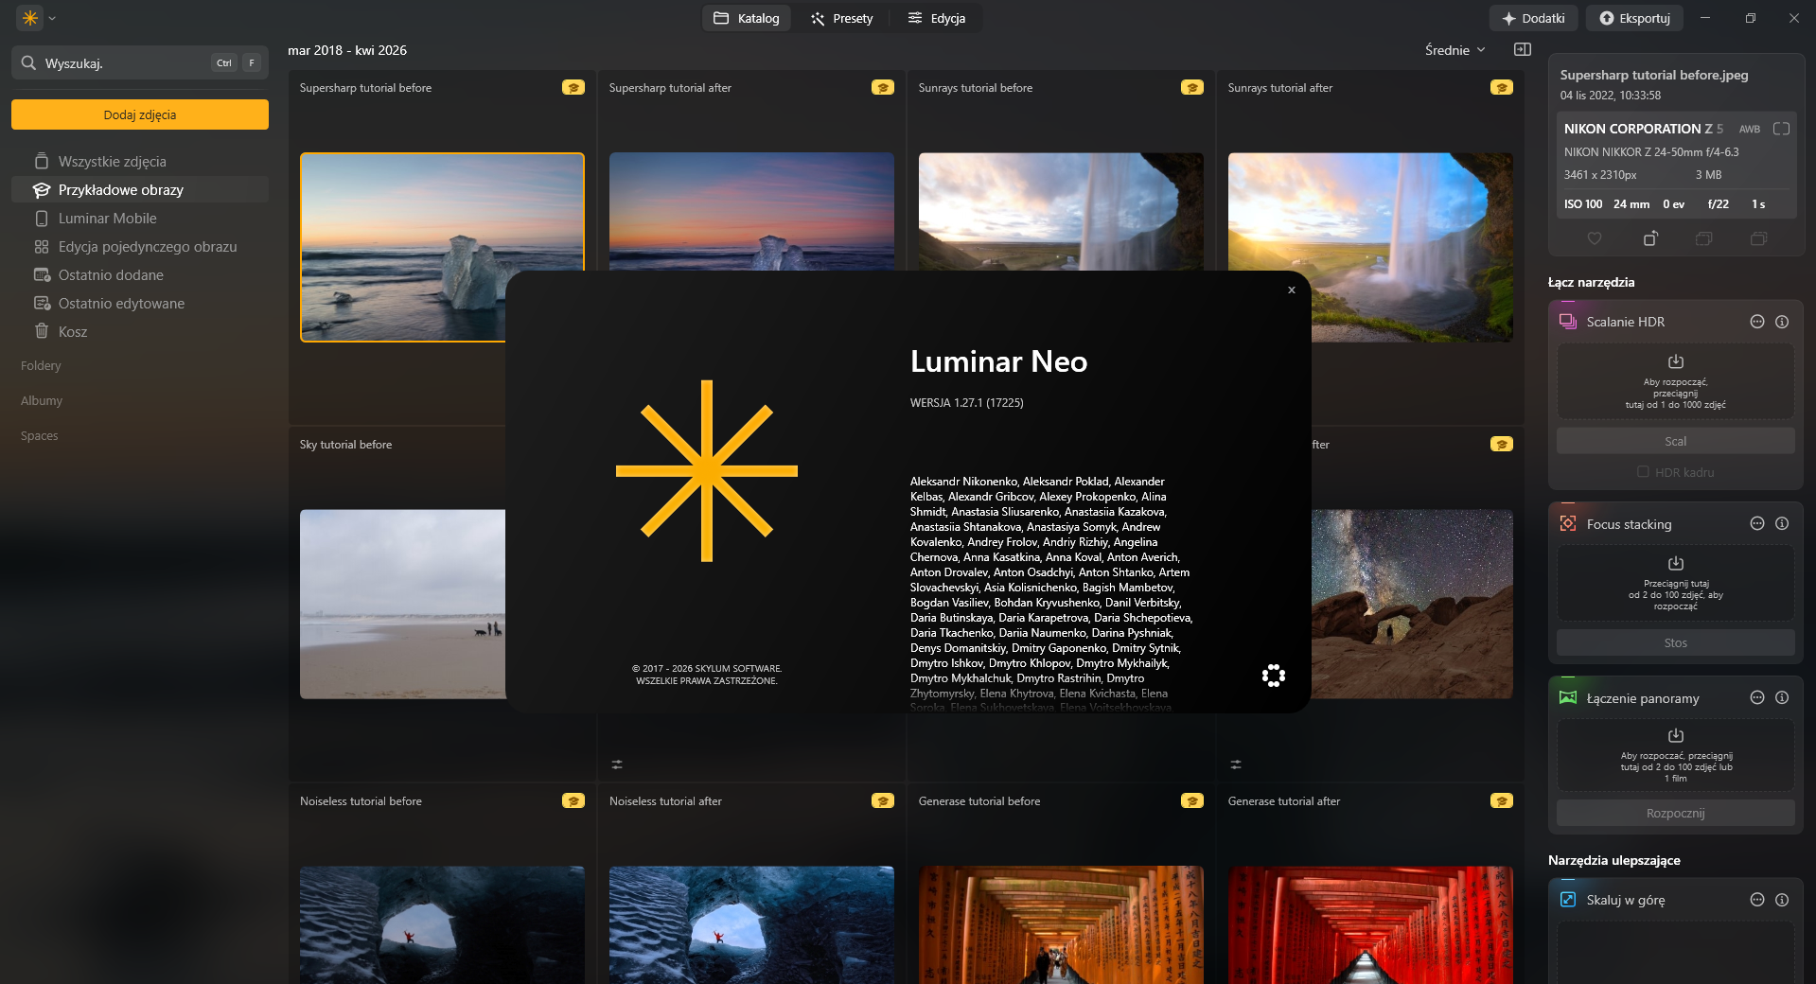Screen dimensions: 1816x984
Task: Open Focus stacking more options icon
Action: [1757, 523]
